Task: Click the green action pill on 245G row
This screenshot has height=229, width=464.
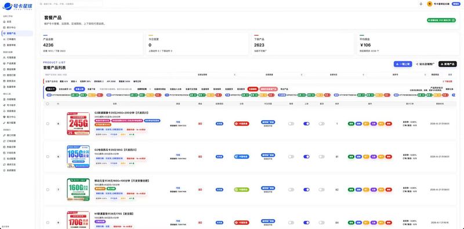Action: (351, 124)
